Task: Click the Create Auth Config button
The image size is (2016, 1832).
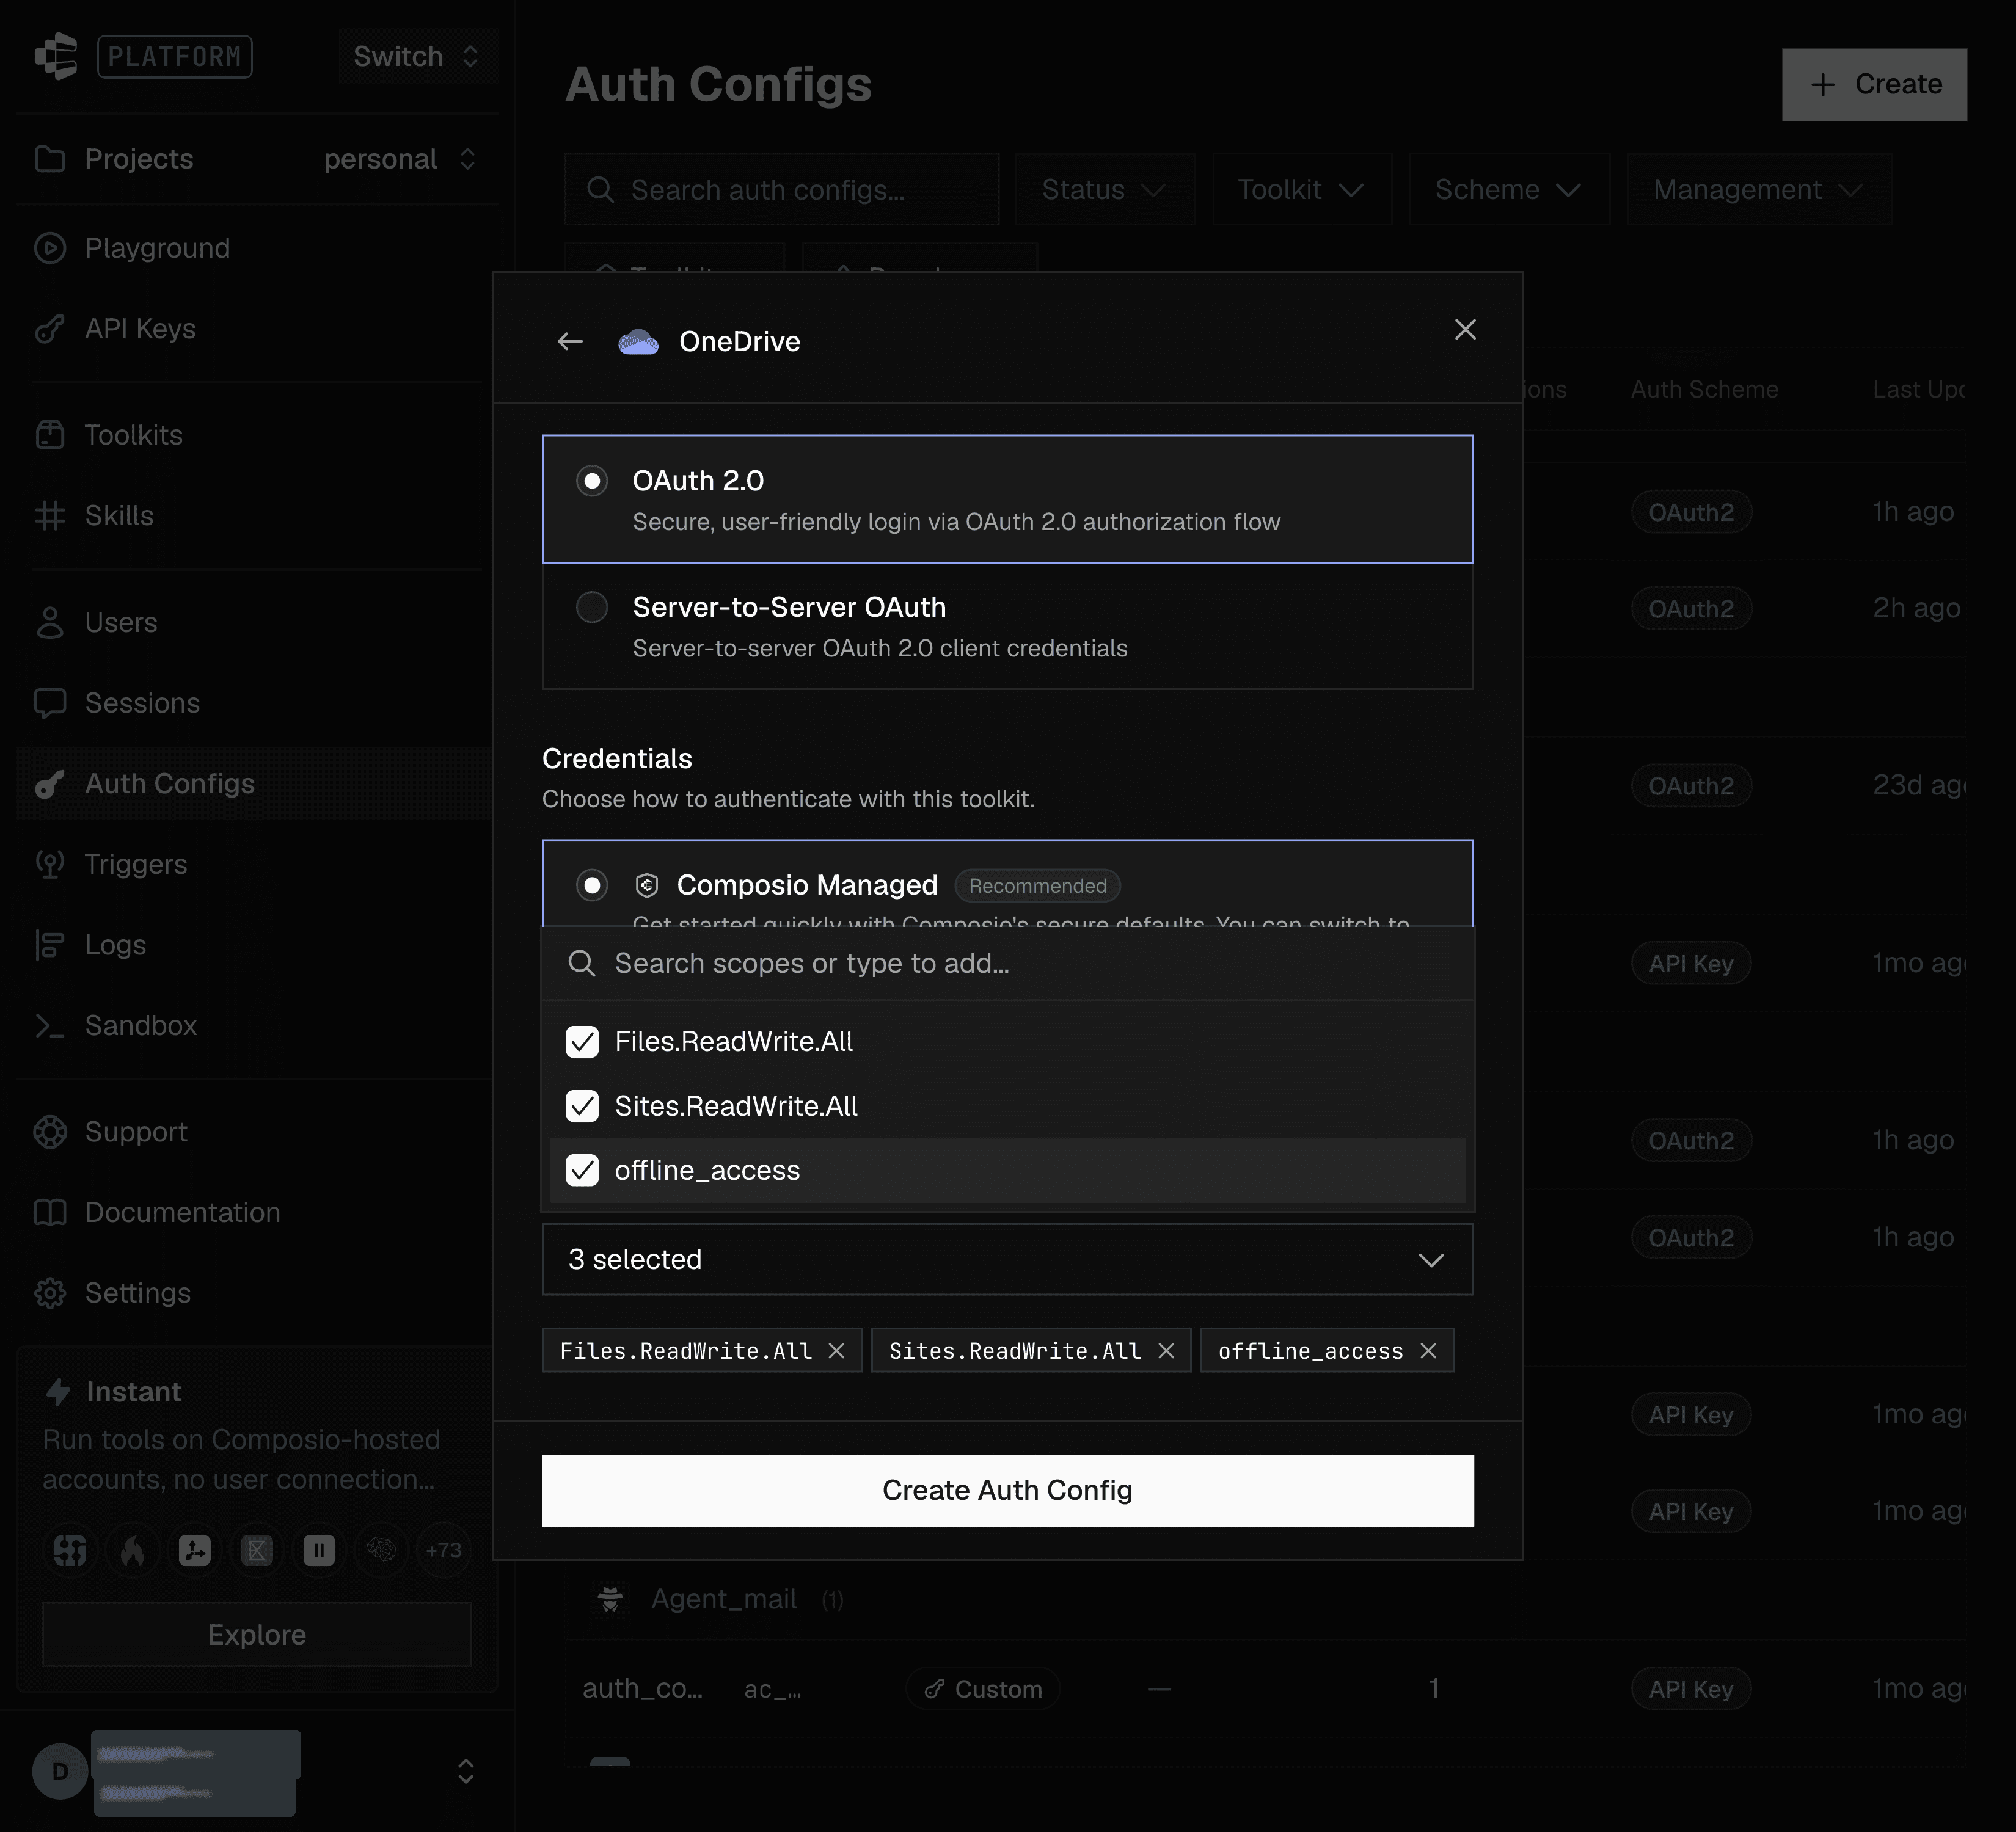Action: 1007,1490
